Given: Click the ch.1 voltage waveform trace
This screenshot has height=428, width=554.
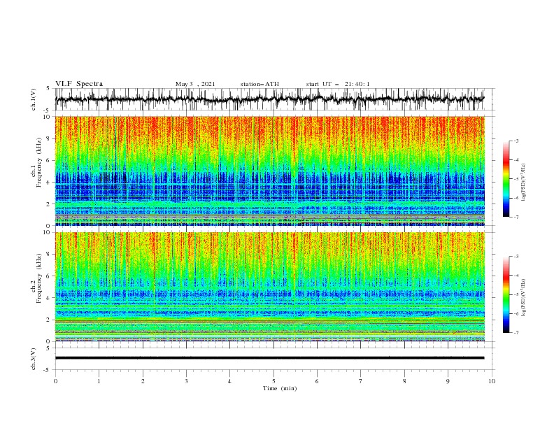Looking at the screenshot, I should tap(269, 99).
